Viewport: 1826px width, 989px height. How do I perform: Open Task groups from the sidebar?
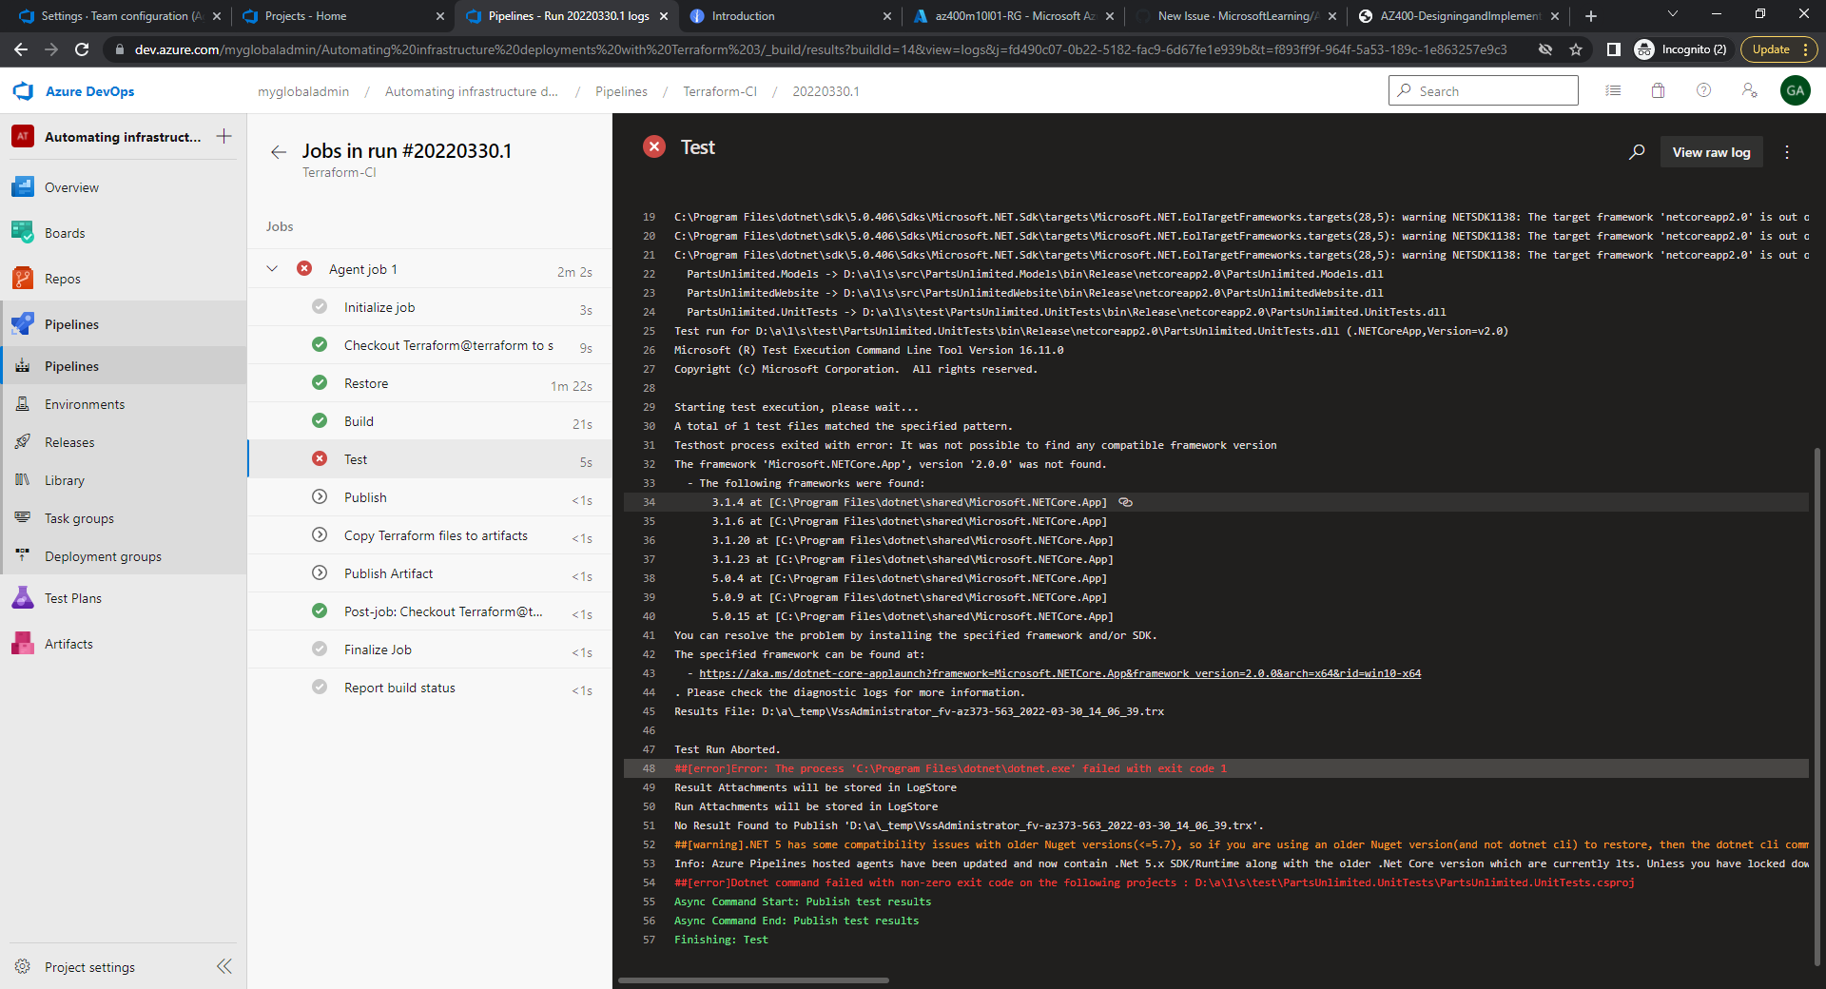coord(77,518)
